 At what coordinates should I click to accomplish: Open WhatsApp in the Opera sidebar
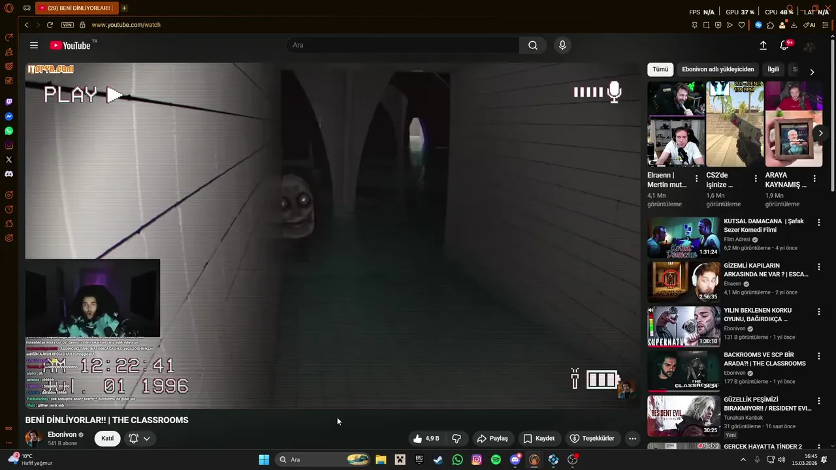click(x=9, y=131)
